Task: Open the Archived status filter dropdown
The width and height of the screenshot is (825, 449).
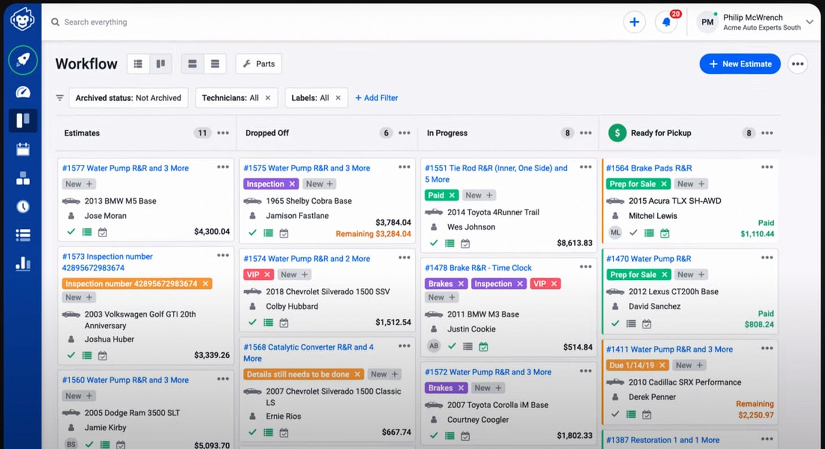Action: [x=129, y=98]
